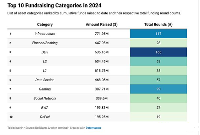Select the Social Network amount 339.6M
The width and height of the screenshot is (200, 135).
pyautogui.click(x=101, y=98)
